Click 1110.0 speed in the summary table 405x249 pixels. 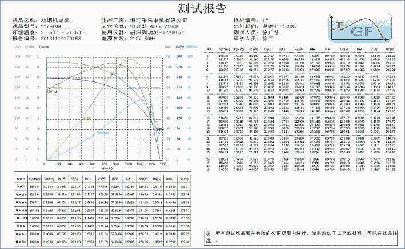pos(34,234)
